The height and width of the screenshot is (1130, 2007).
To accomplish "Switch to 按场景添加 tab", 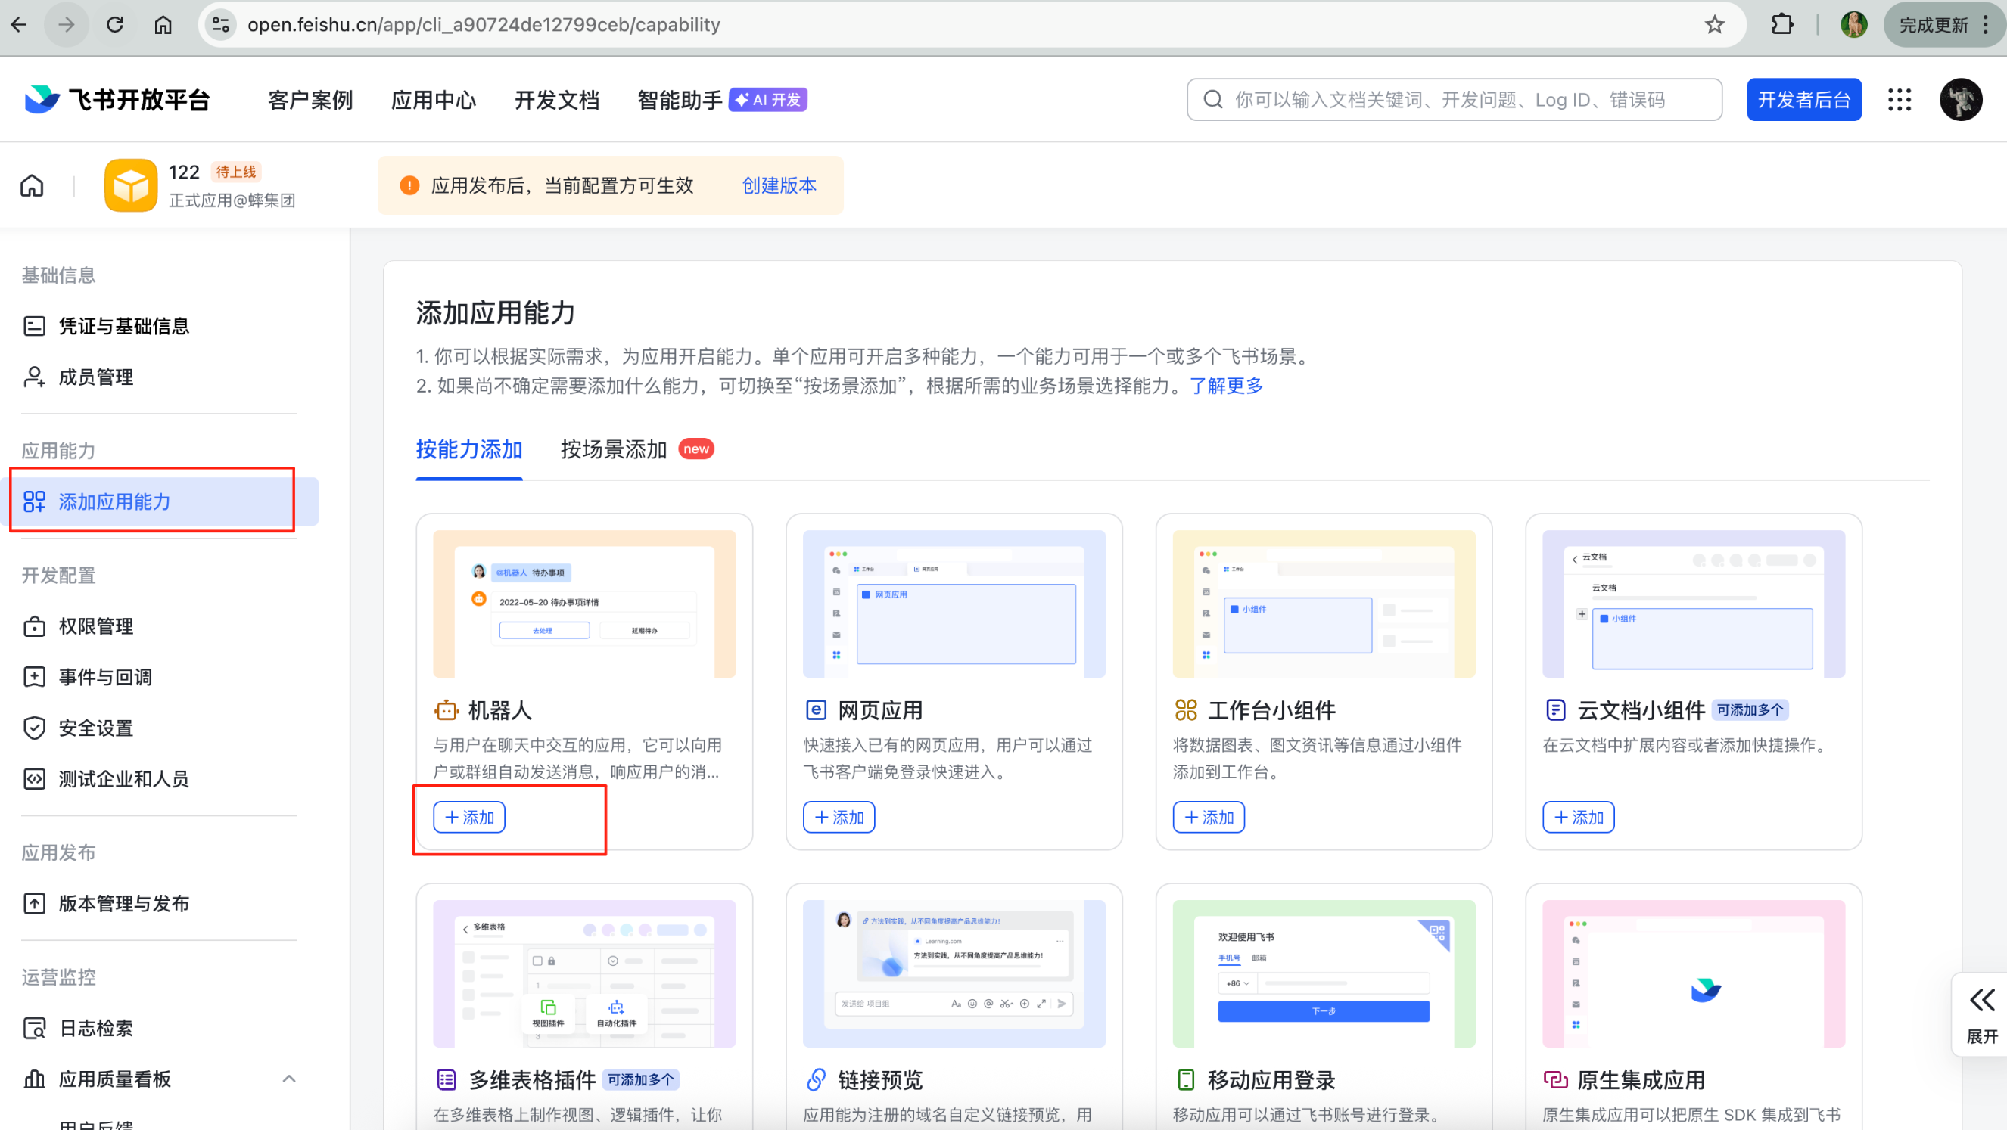I will 613,449.
